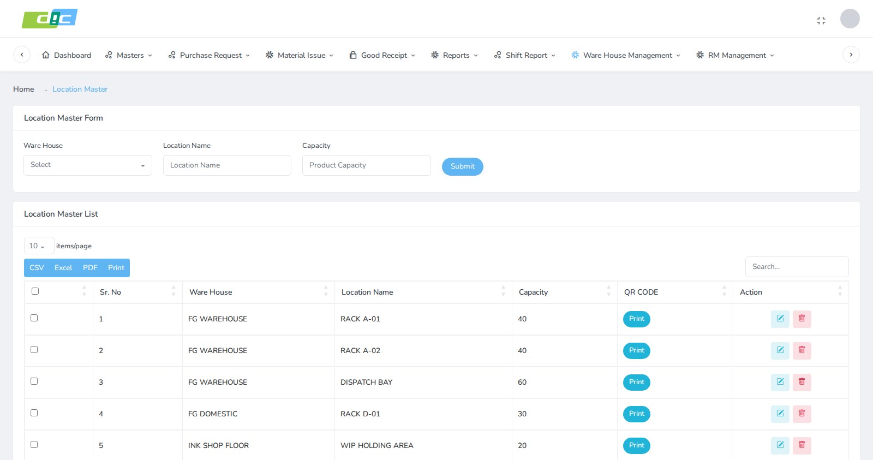Open the user avatar profile menu
873x460 pixels.
tap(850, 19)
